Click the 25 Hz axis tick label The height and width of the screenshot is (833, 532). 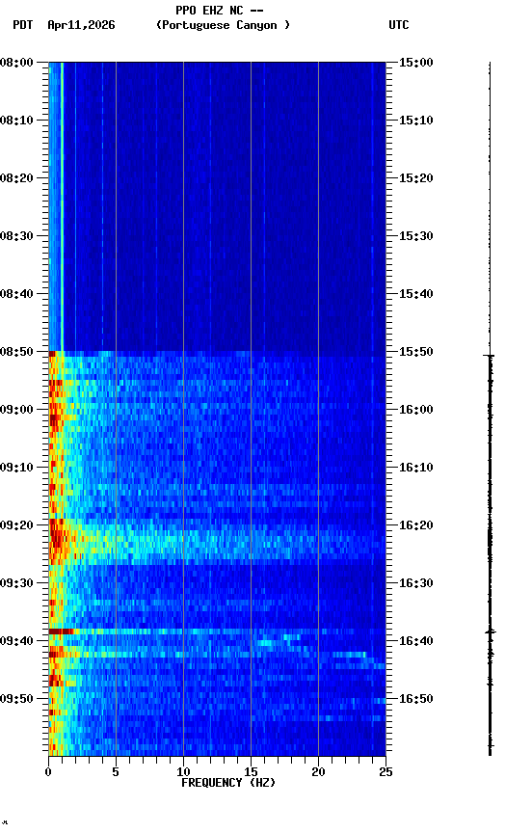click(x=386, y=772)
